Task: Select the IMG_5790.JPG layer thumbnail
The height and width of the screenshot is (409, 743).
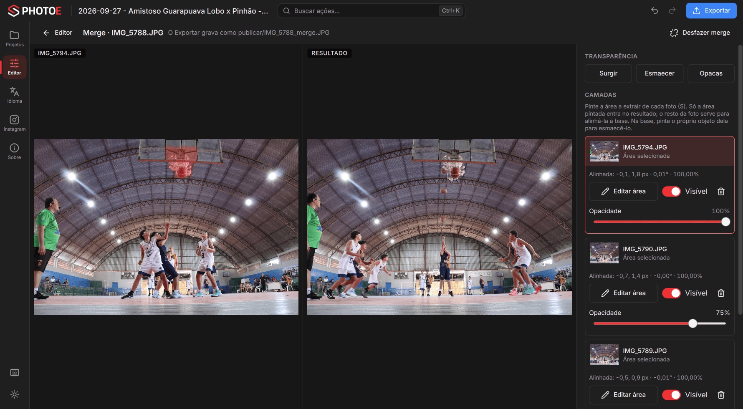Action: pyautogui.click(x=604, y=253)
